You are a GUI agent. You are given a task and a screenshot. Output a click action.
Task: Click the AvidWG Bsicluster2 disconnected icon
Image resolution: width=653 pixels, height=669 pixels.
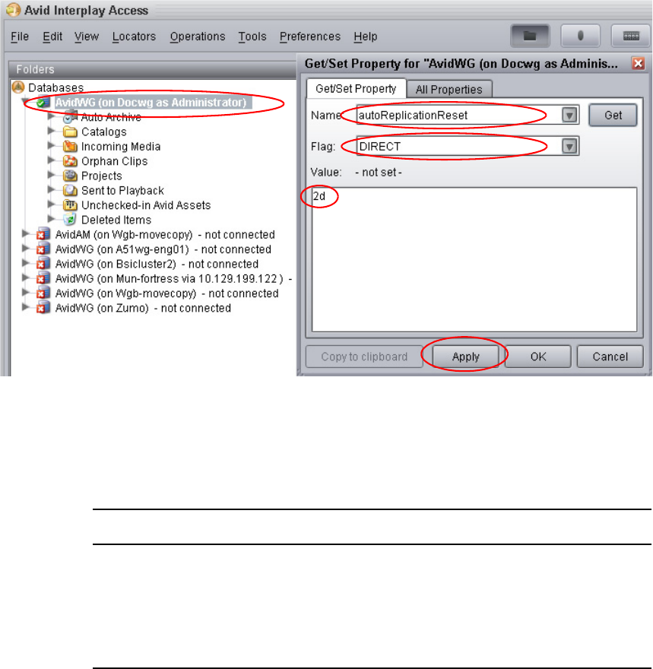(x=43, y=264)
